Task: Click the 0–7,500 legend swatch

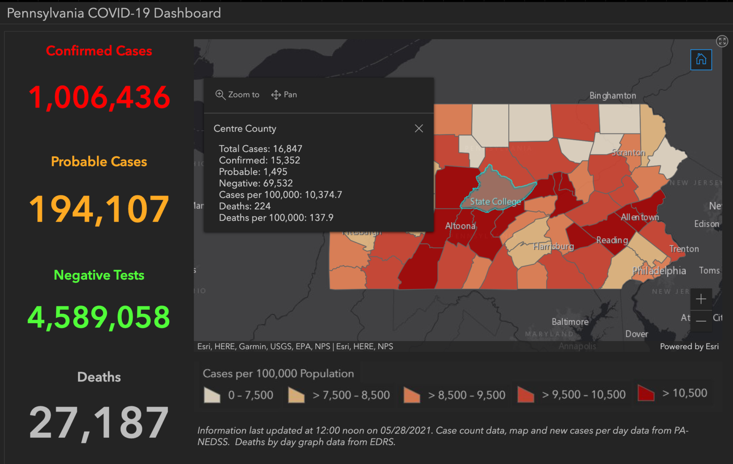Action: pyautogui.click(x=212, y=394)
